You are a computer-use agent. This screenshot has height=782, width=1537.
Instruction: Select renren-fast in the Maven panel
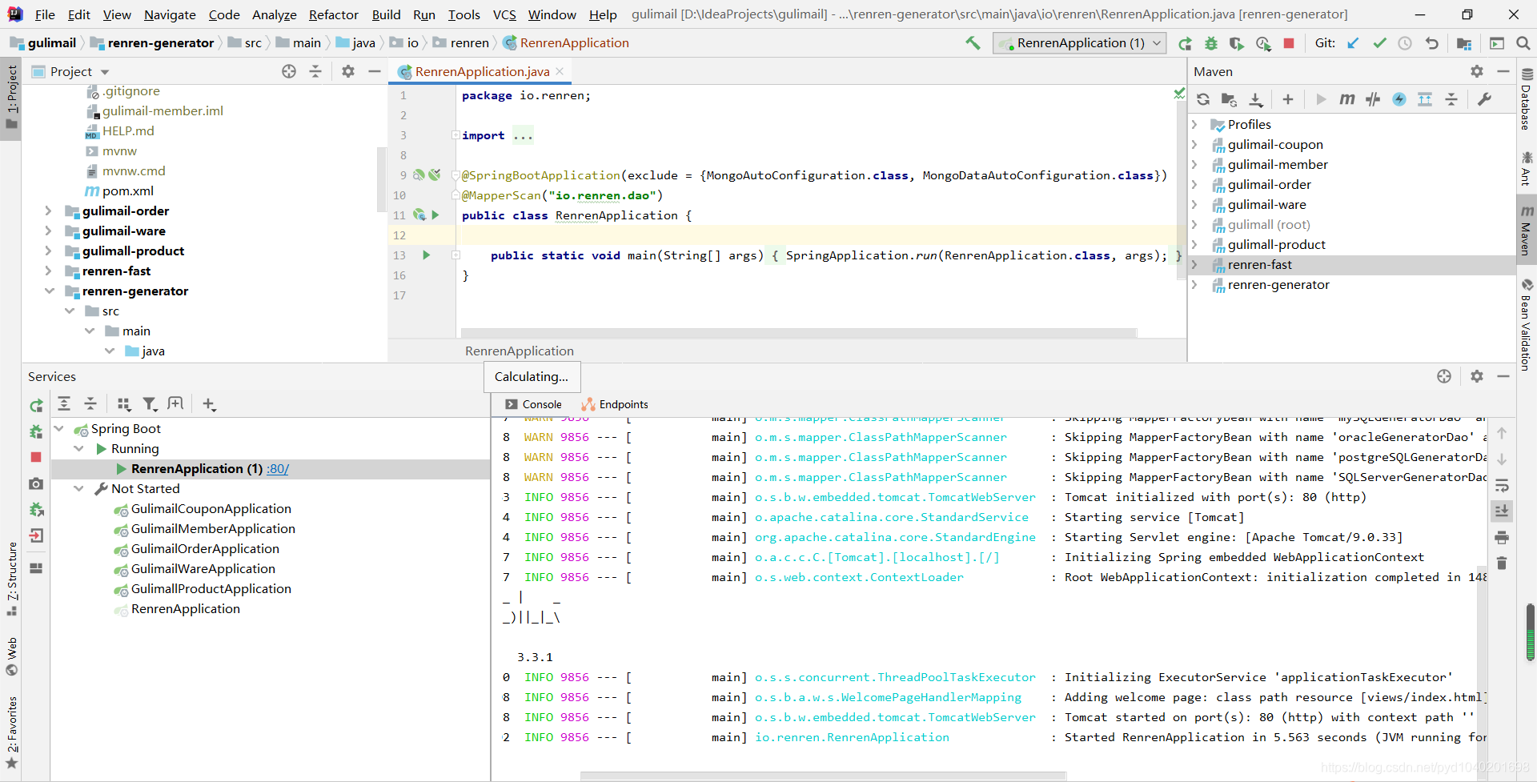coord(1259,264)
